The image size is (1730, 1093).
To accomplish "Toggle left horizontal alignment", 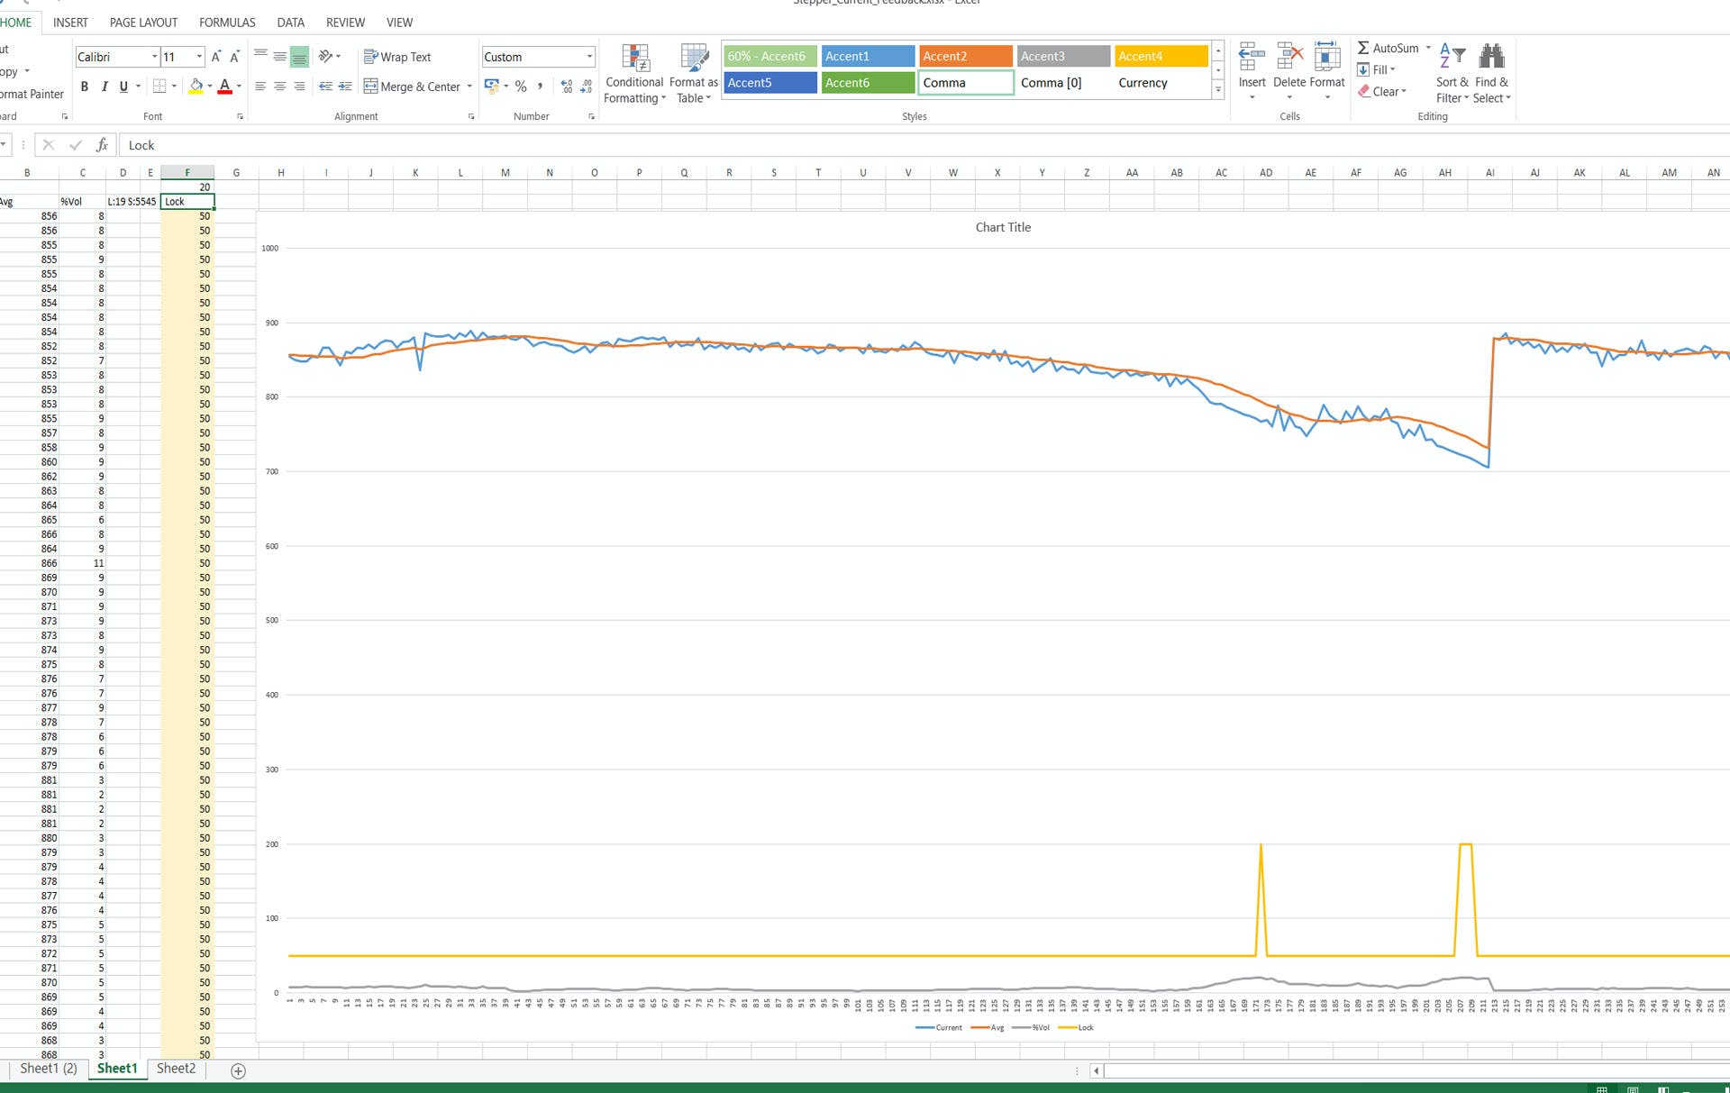I will tap(260, 87).
